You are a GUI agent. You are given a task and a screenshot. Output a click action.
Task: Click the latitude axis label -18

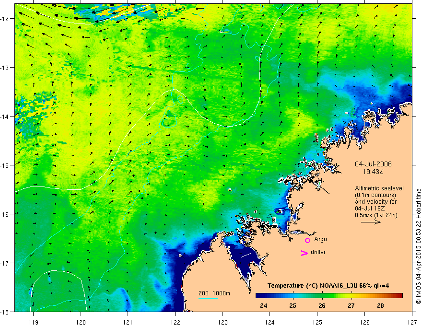coord(5,312)
